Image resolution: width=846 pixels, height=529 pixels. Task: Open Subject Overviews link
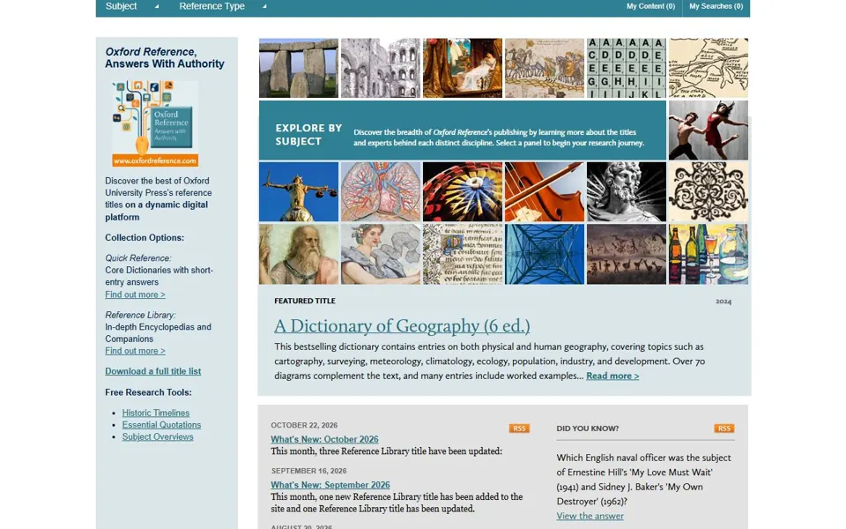pyautogui.click(x=158, y=436)
